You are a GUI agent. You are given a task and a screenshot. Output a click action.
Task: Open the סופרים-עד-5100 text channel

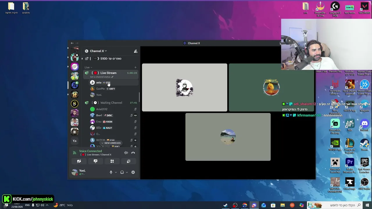(x=110, y=59)
